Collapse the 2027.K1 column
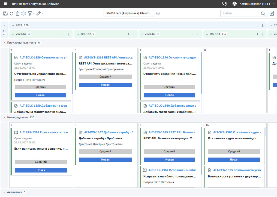The width and height of the screenshot is (277, 197). point(13,34)
